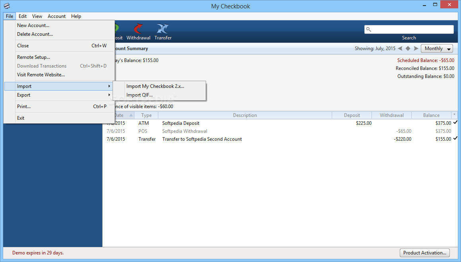Click the $155.00 balance cell
The image size is (461, 262).
tap(443, 139)
